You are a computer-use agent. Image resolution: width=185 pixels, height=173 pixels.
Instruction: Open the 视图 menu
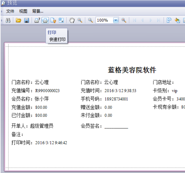point(23,11)
